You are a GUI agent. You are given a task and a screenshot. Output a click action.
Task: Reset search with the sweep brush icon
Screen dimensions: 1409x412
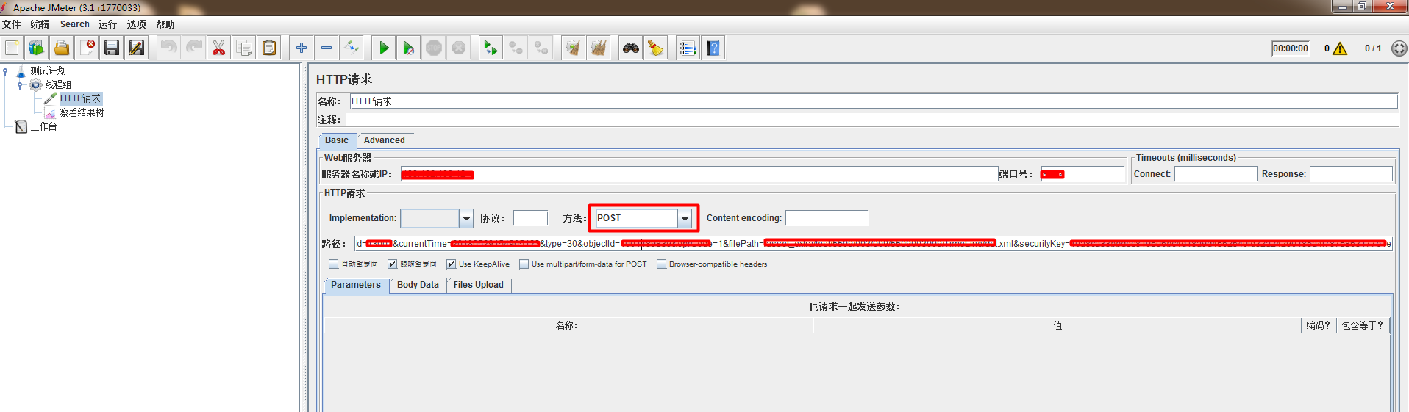tap(655, 48)
